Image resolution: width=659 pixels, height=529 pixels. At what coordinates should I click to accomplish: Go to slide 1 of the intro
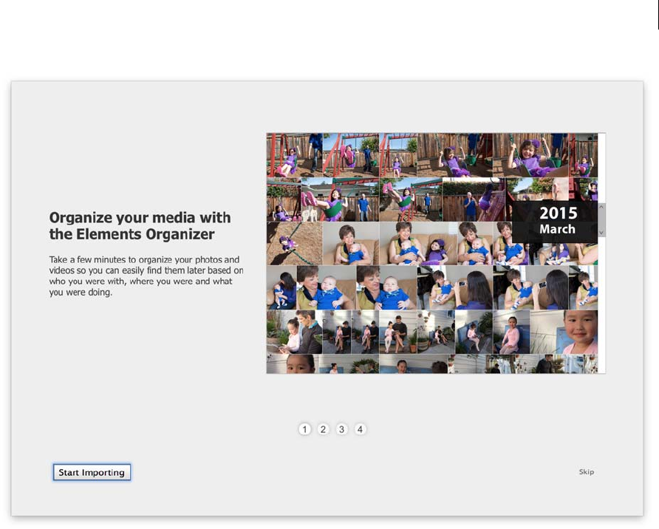304,429
